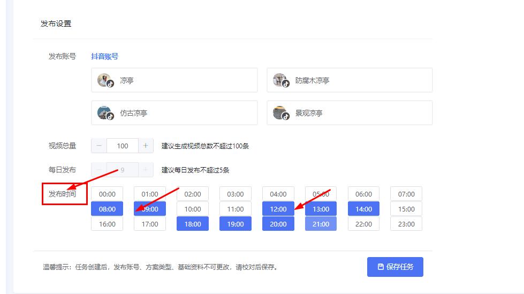This screenshot has width=524, height=294.
Task: Click hint 建议生成视频总数不超过100条
Action: [205, 146]
